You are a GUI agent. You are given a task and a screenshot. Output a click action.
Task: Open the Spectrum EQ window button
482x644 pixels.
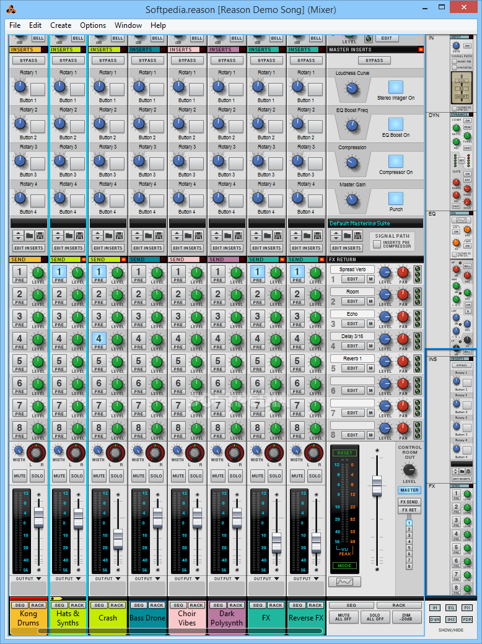tap(344, 582)
